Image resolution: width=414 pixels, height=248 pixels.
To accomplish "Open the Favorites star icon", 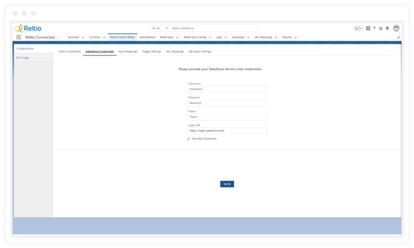I will pos(357,28).
